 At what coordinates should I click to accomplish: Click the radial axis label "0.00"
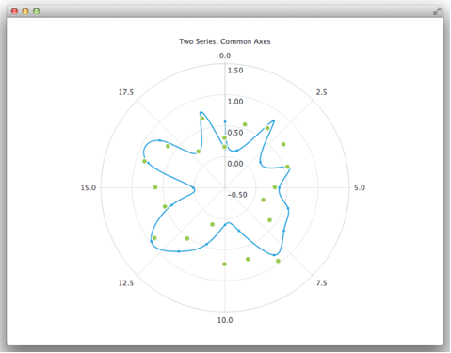235,164
